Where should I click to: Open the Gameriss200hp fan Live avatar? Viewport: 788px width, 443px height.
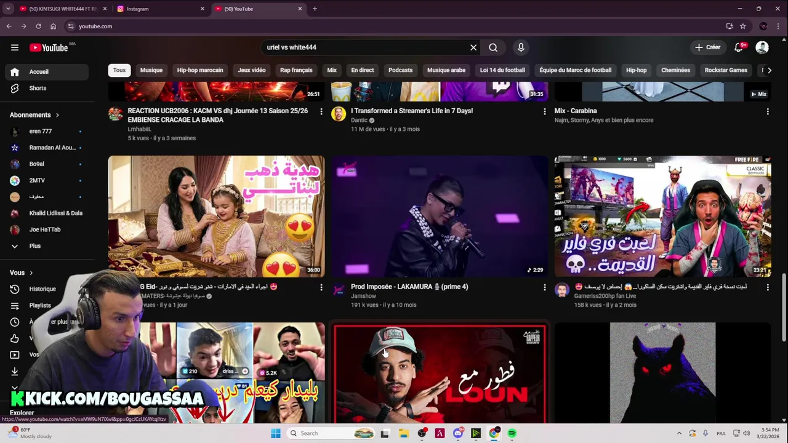(x=562, y=290)
